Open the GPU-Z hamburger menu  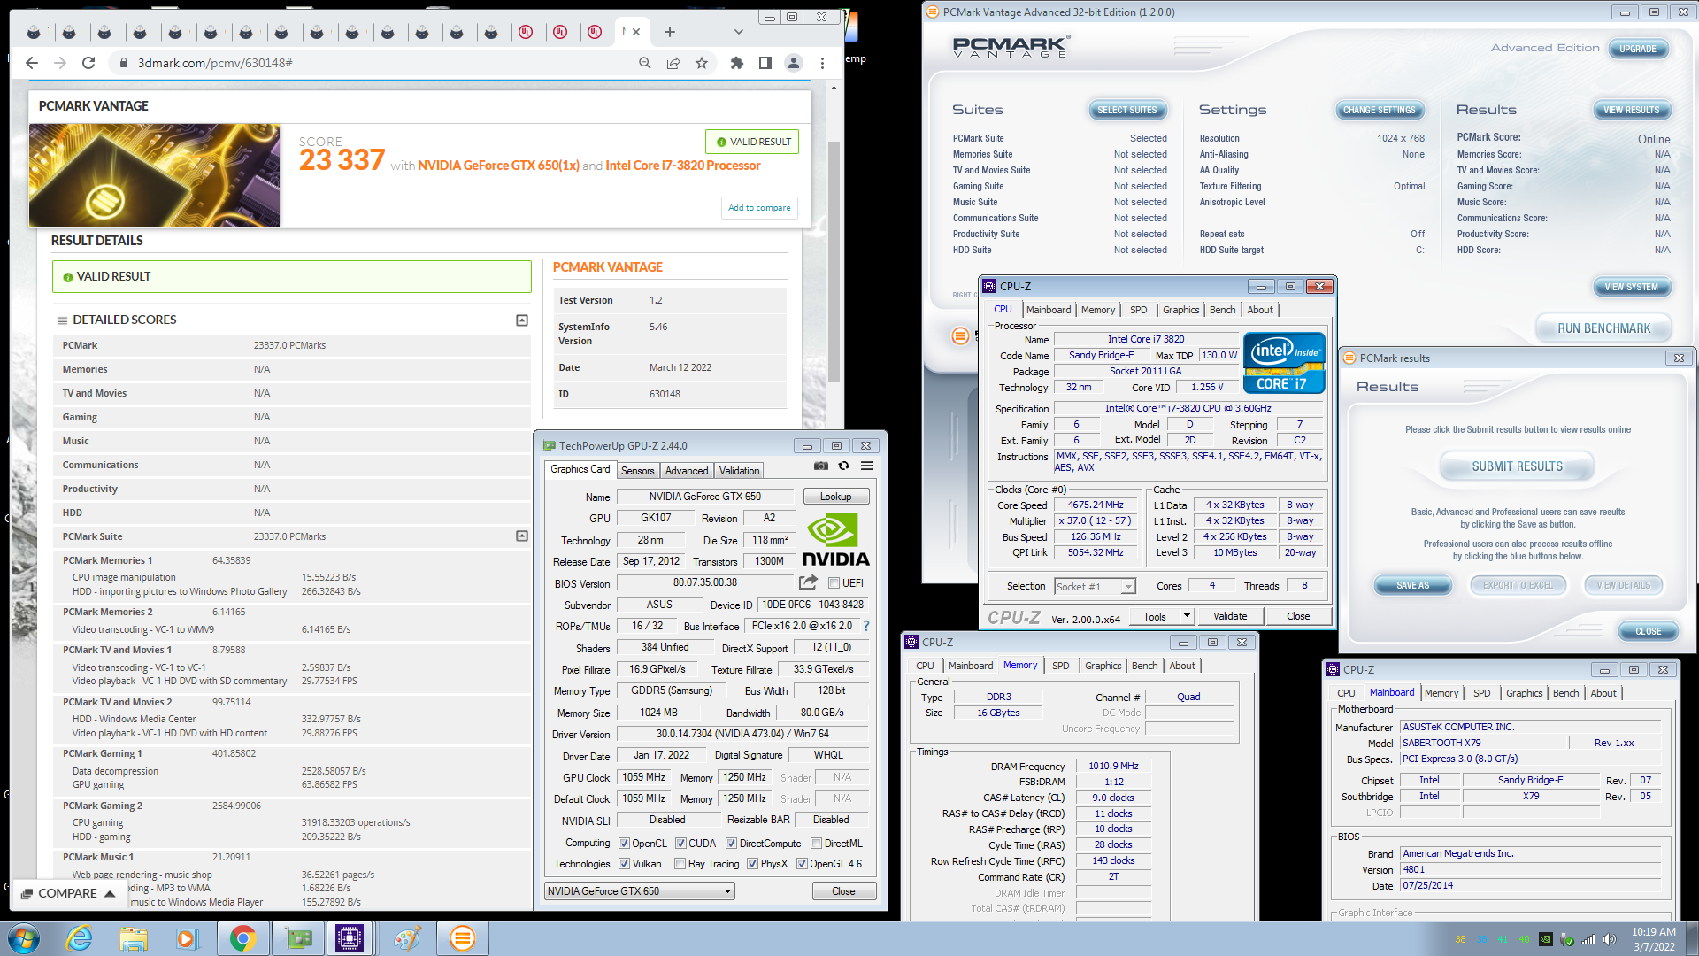click(867, 466)
